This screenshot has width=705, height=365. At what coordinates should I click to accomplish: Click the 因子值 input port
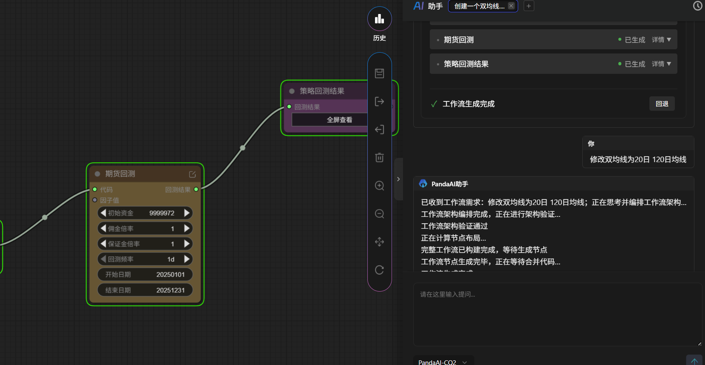(x=95, y=200)
